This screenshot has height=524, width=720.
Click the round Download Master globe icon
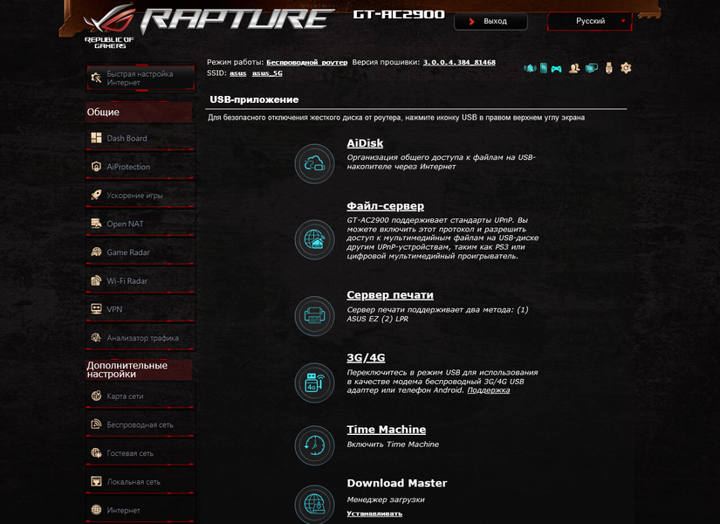[x=314, y=504]
